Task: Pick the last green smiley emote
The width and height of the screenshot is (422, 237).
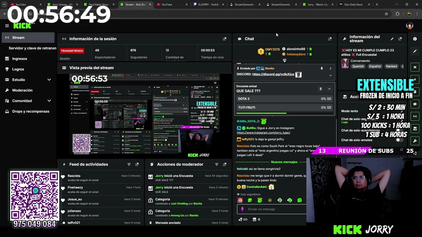Action: tap(299, 200)
